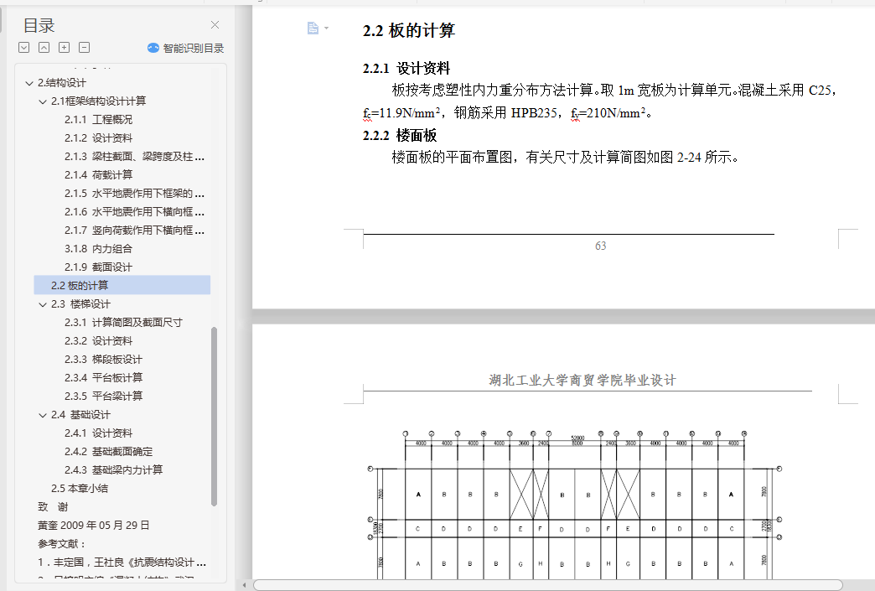Collapse the 2.1框架结构设计计算 outline node
Image resolution: width=875 pixels, height=591 pixels.
(x=43, y=101)
